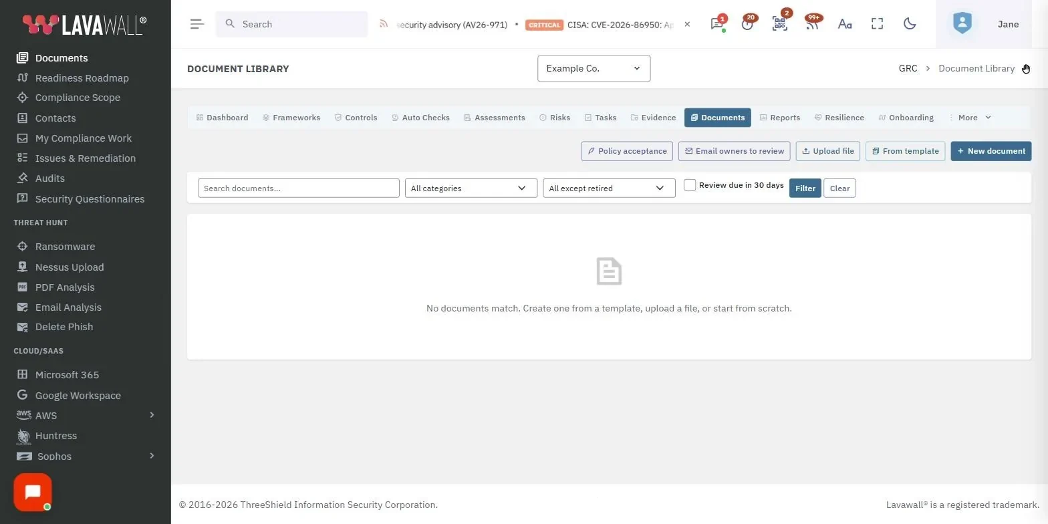Click the Issues & Remediation icon
1048x524 pixels.
[x=23, y=158]
